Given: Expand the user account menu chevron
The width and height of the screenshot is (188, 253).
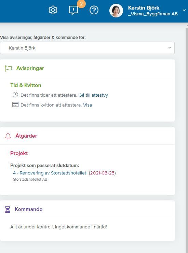Looking at the screenshot, I should (x=184, y=10).
